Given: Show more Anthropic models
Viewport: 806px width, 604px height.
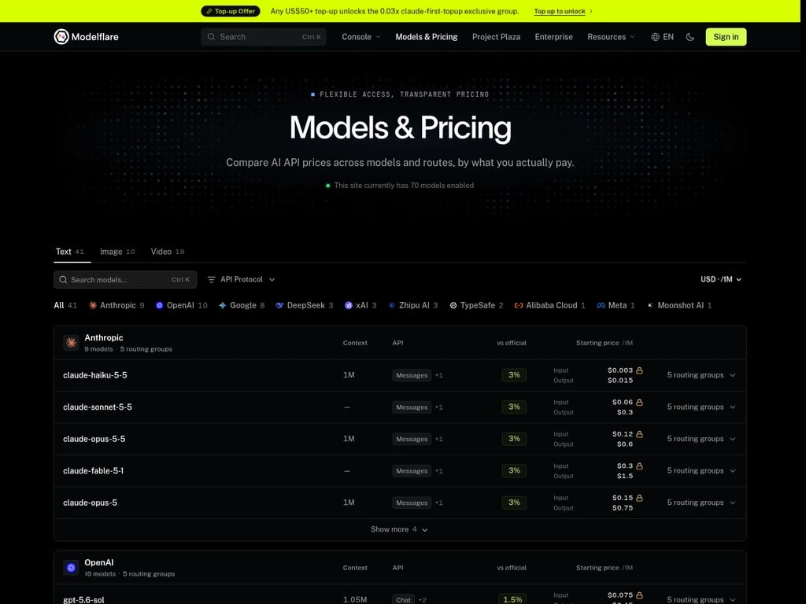Looking at the screenshot, I should pyautogui.click(x=399, y=529).
